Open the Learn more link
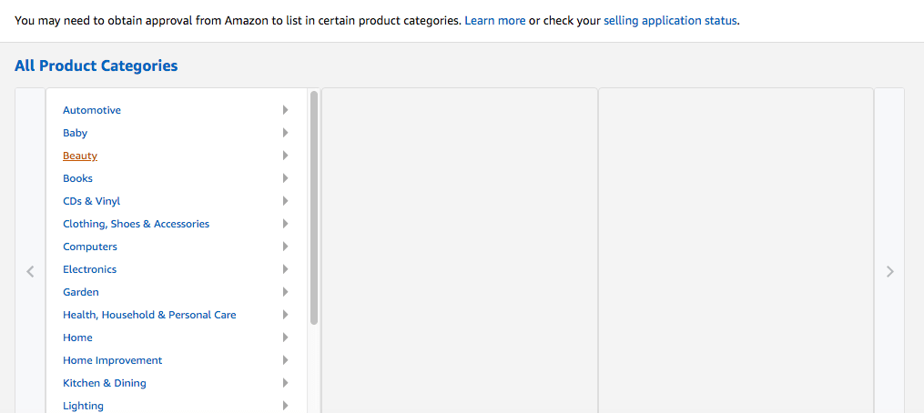The image size is (924, 413). 494,20
